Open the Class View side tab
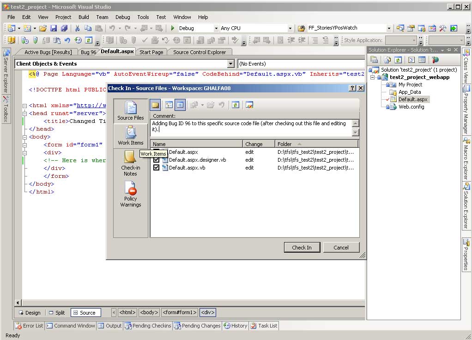Viewport: 472px width, 340px height. pos(466,66)
